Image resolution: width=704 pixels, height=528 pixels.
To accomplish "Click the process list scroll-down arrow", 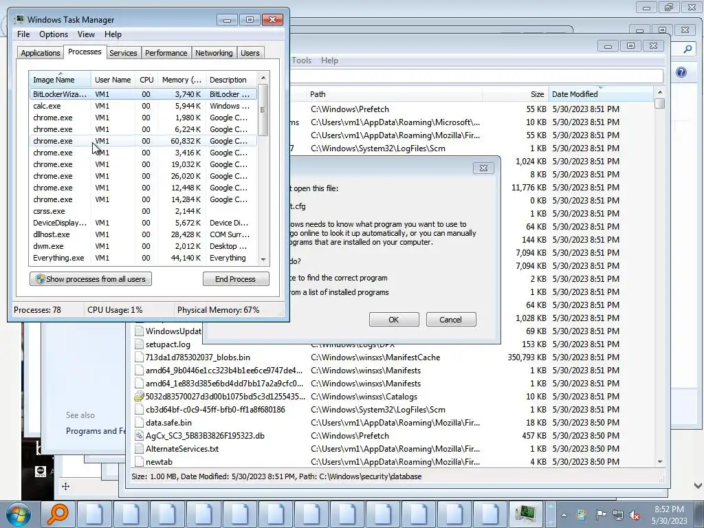I will [263, 259].
